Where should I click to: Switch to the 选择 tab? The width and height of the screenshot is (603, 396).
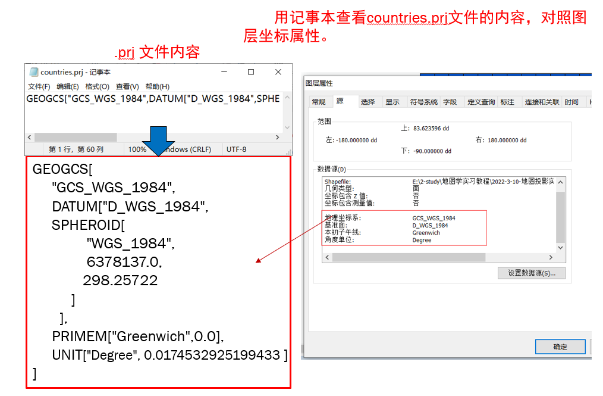[x=368, y=102]
